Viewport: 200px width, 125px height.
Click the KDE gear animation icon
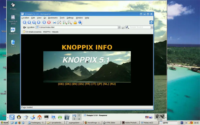[151, 22]
